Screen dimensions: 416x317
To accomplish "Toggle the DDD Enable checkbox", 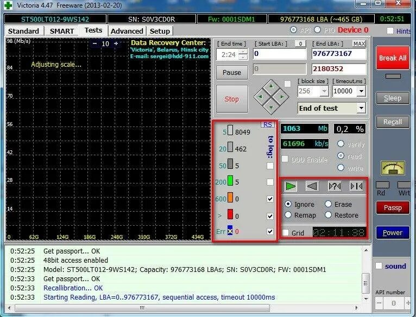I will [x=285, y=159].
